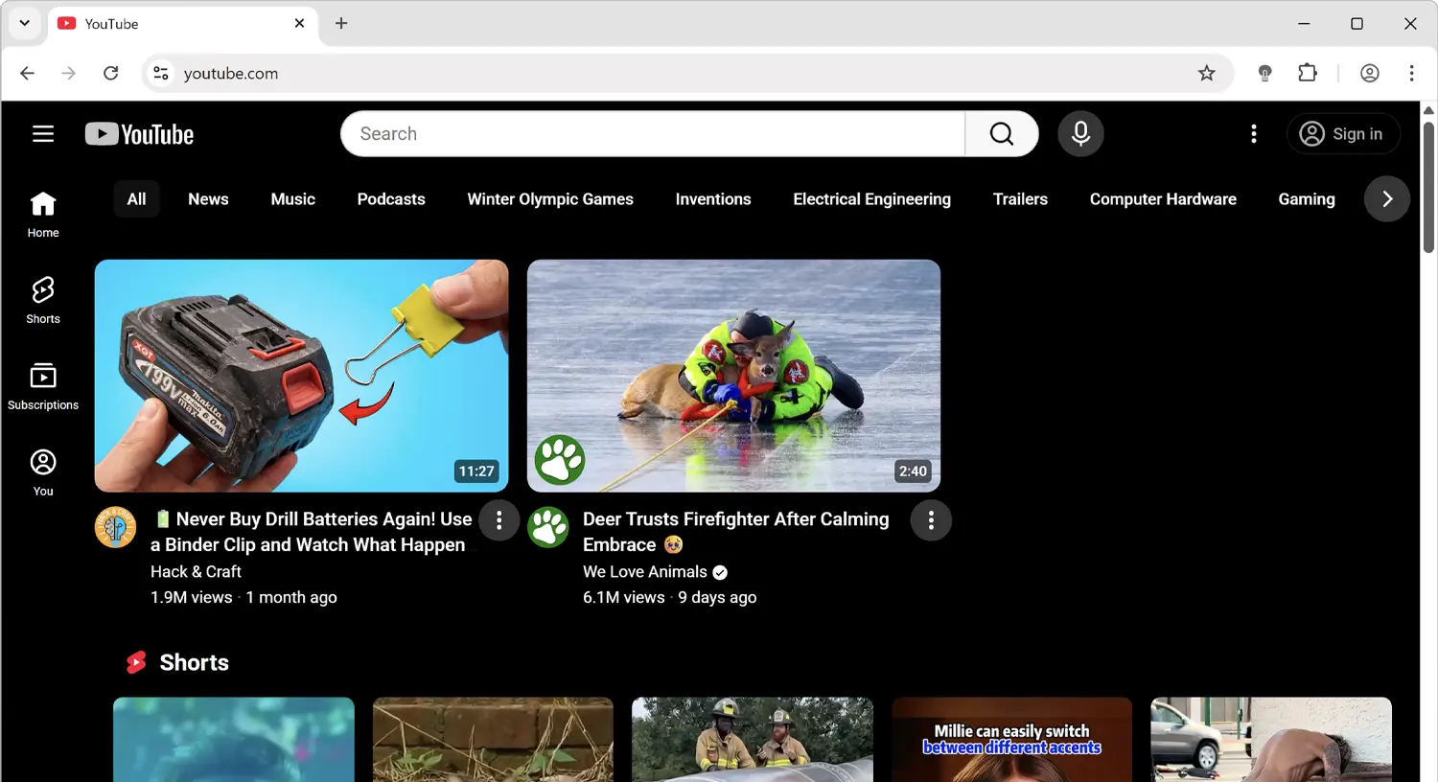Open the Subscriptions sidebar icon
Screen dimensions: 1438x782
[42, 383]
